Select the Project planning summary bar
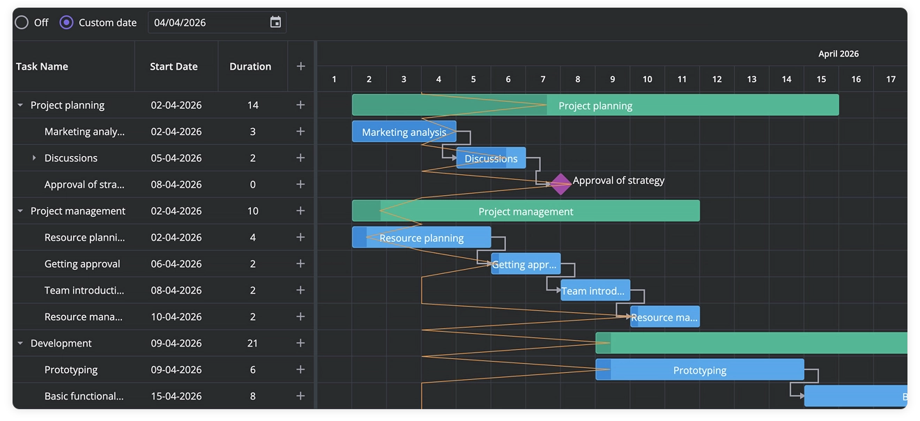This screenshot has height=421, width=920. click(x=595, y=105)
